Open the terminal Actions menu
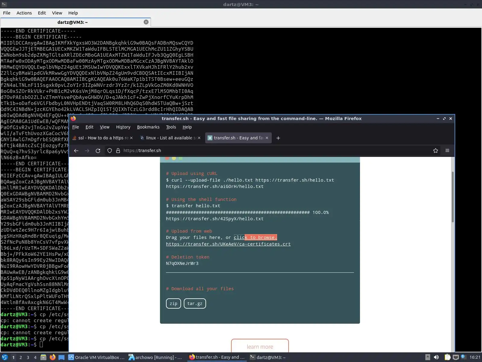This screenshot has height=362, width=482. coord(24,13)
